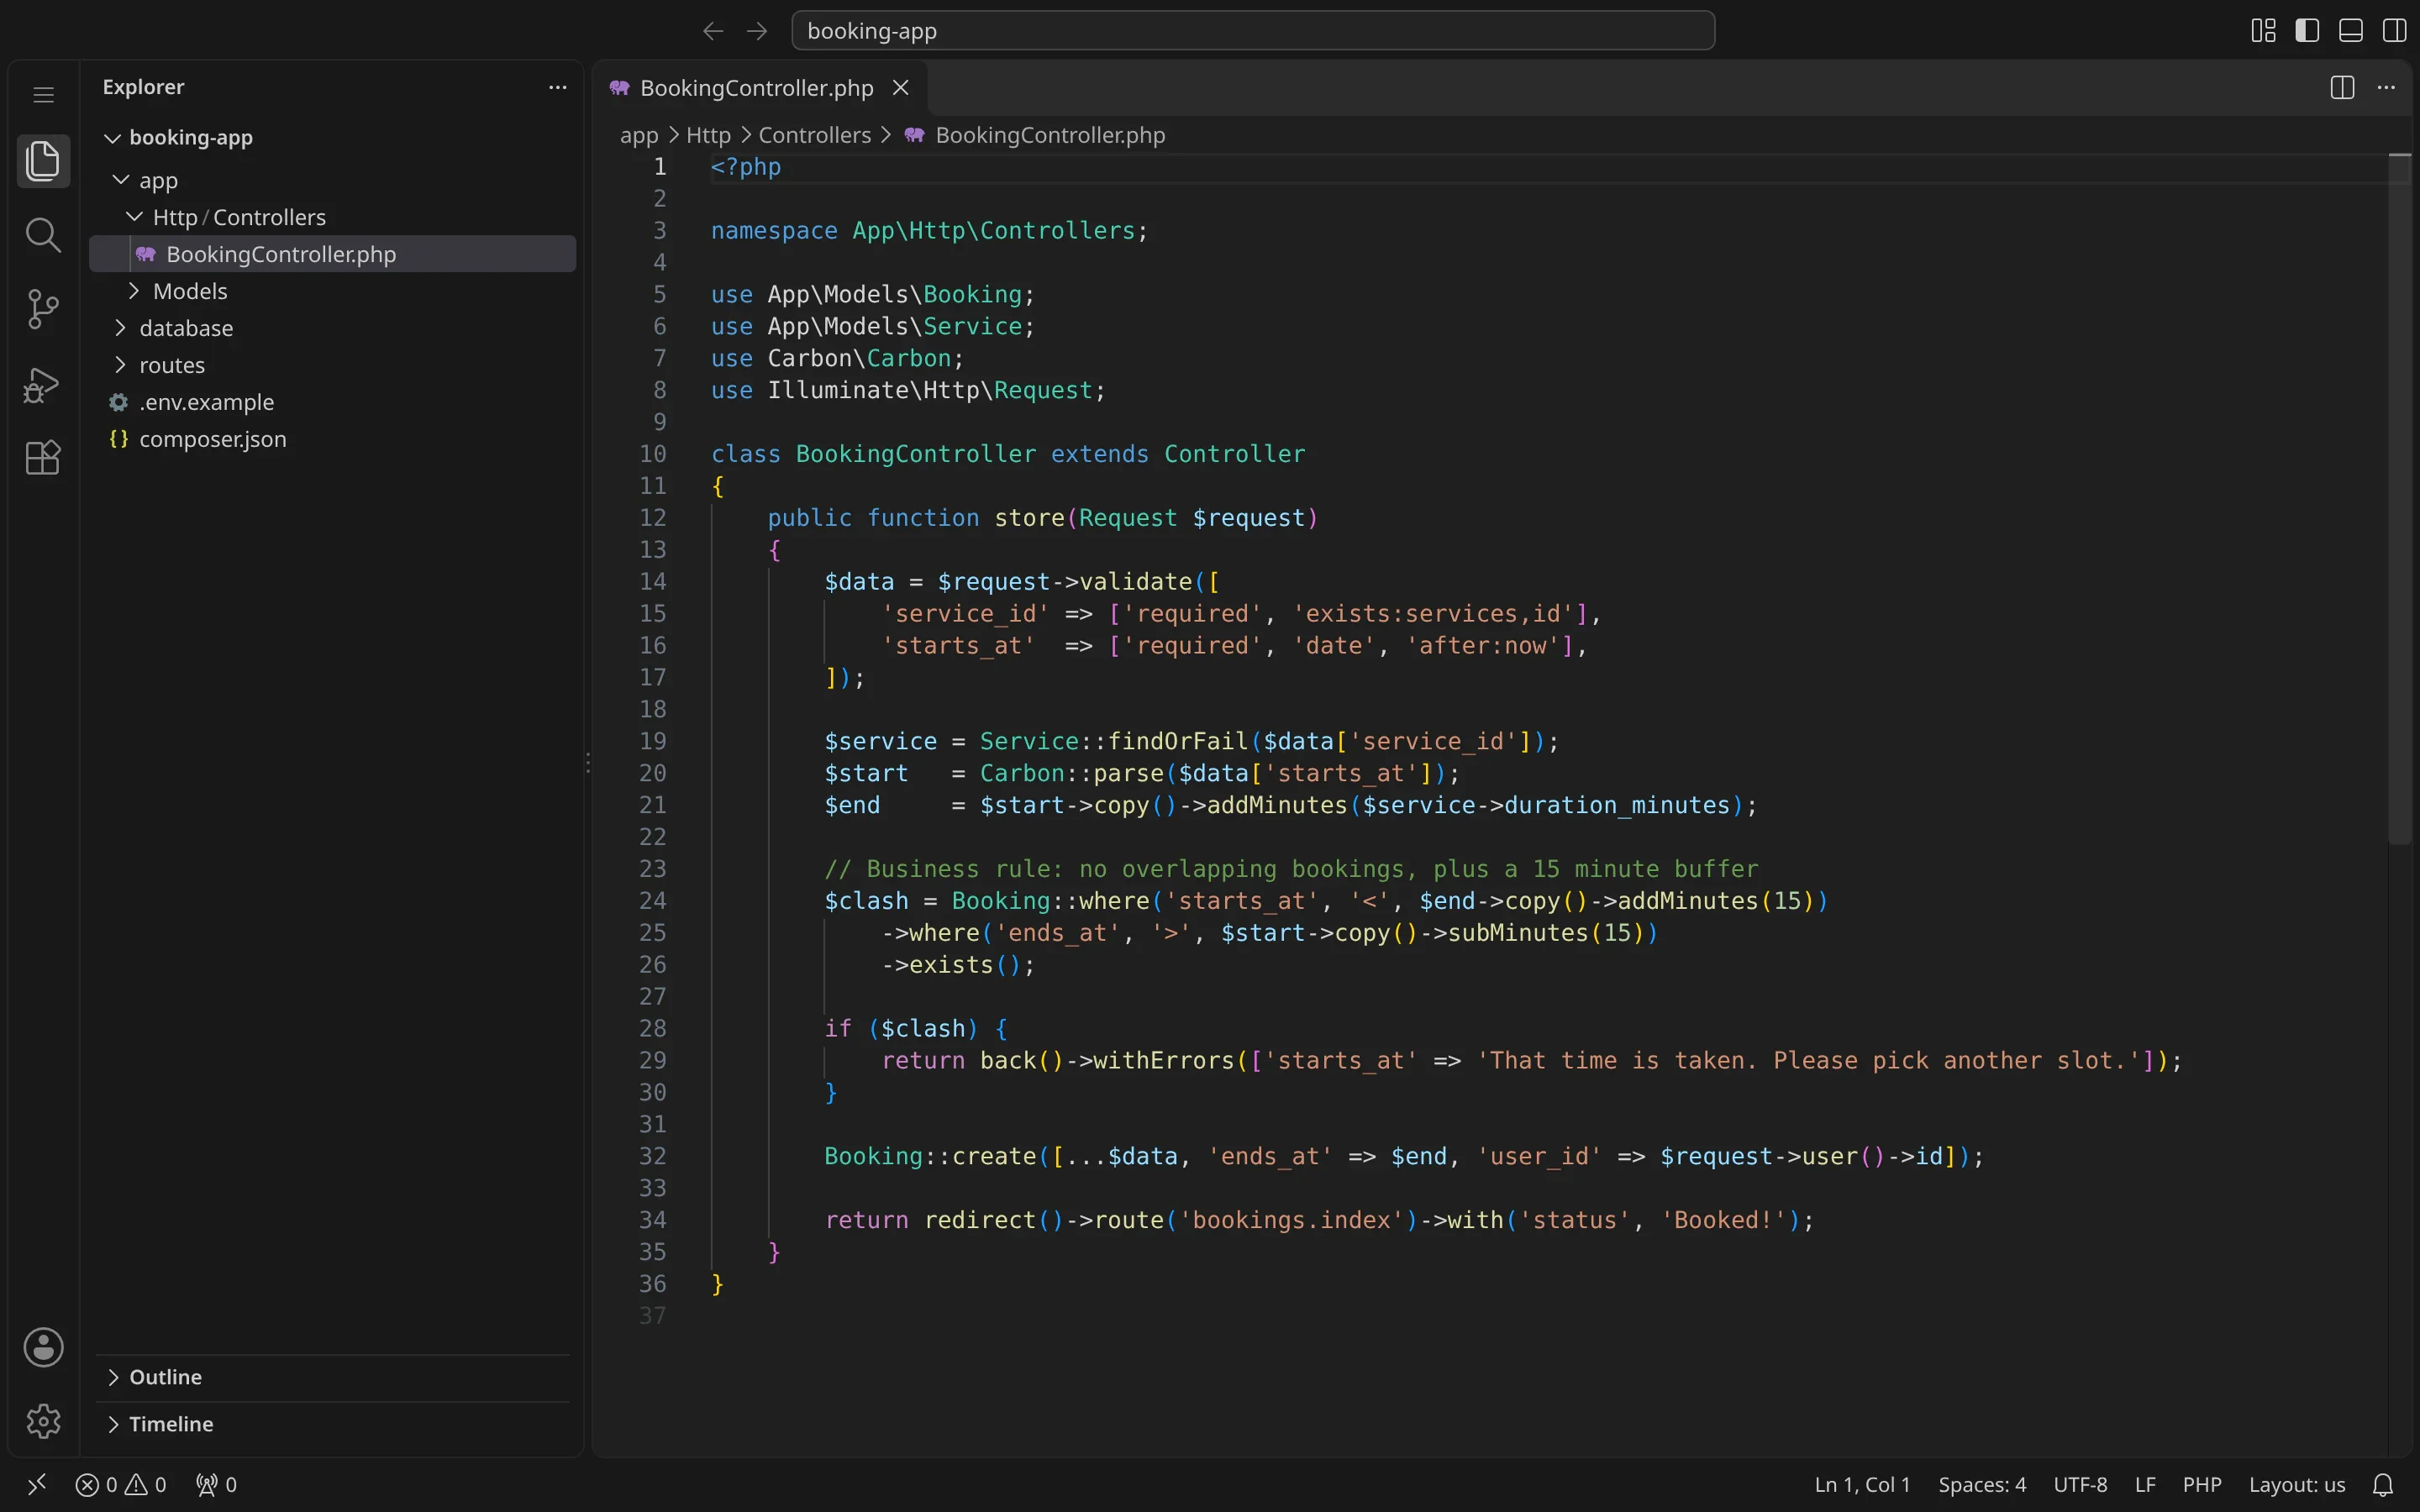Open the Extensions view
Viewport: 2420px width, 1512px height.
point(43,458)
